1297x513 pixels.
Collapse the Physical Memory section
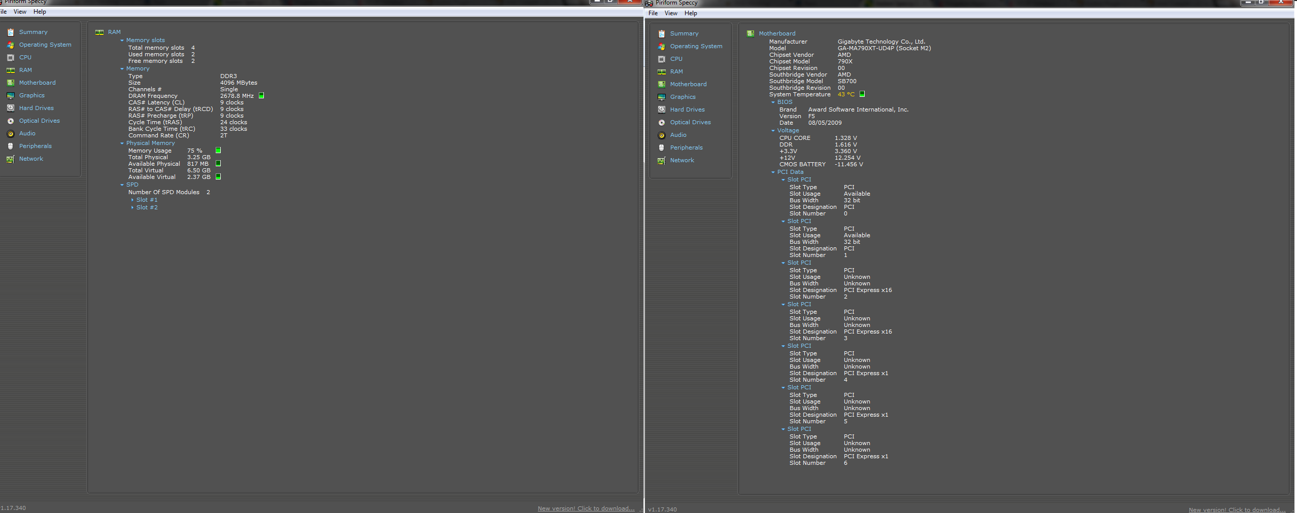122,143
